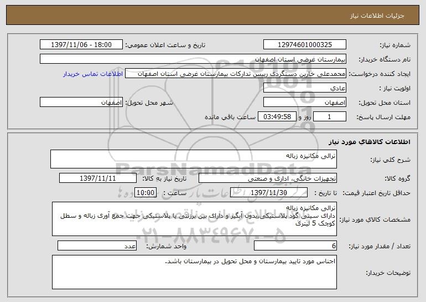Click the تعداد / مقدار مورد نیاز label
This screenshot has height=302, width=426.
coord(380,246)
